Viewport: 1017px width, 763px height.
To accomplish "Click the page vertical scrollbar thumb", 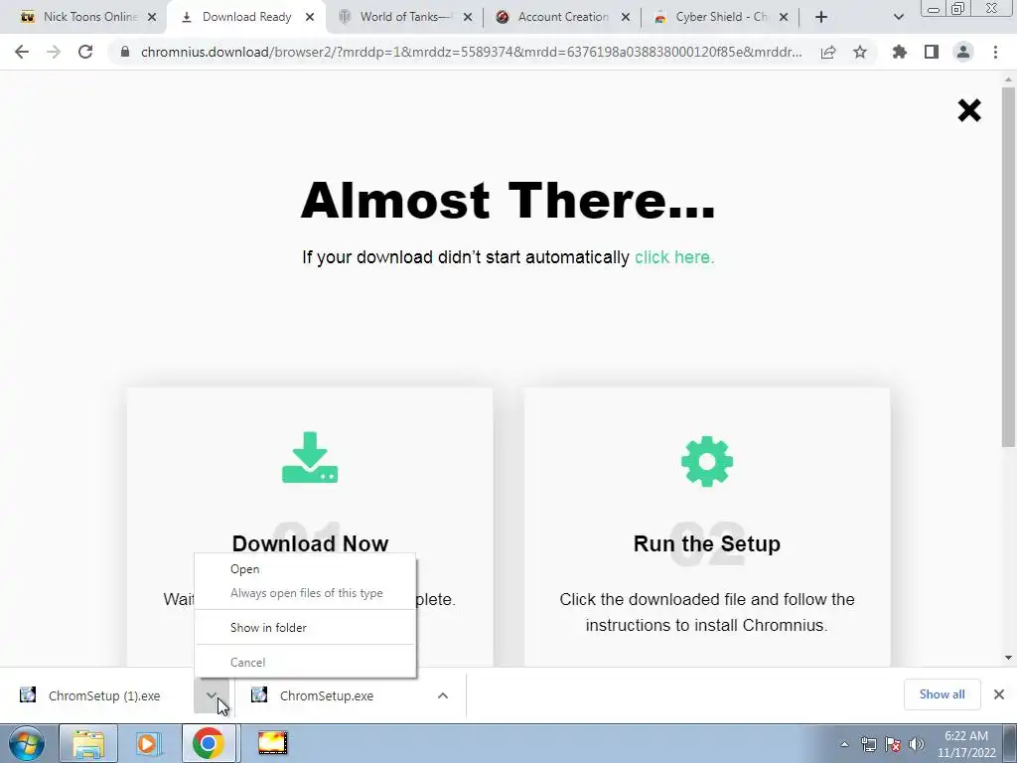I will tap(1008, 266).
